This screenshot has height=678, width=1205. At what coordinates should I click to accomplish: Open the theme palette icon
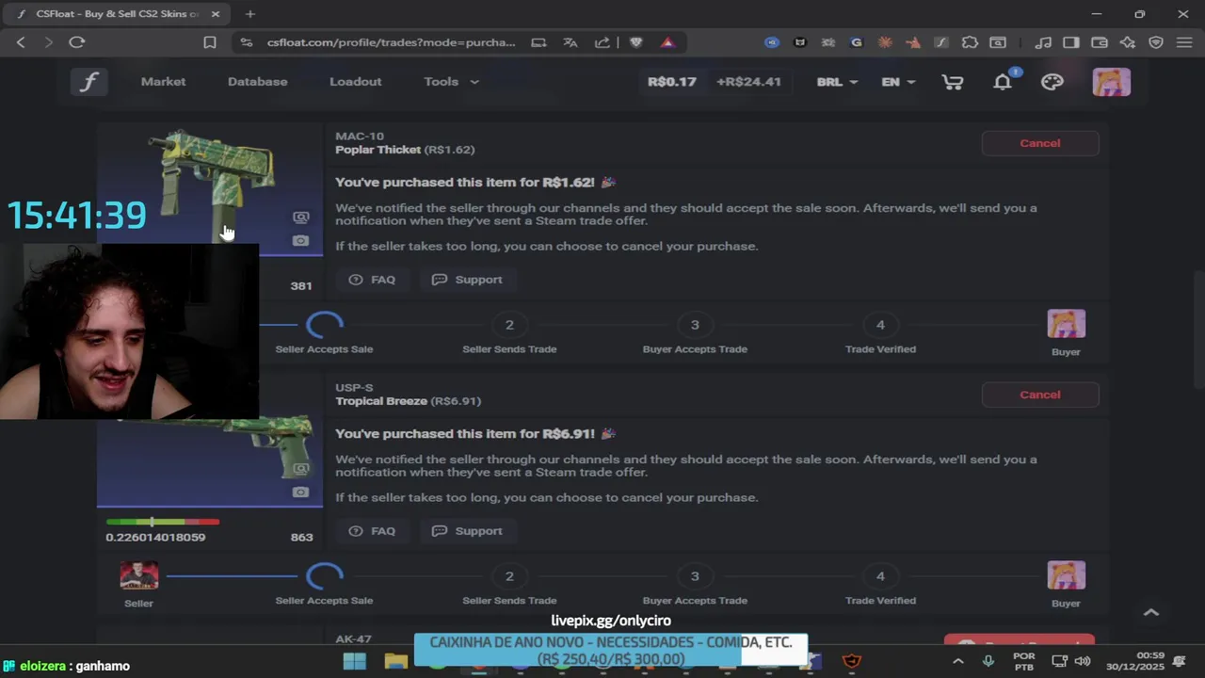coord(1052,82)
